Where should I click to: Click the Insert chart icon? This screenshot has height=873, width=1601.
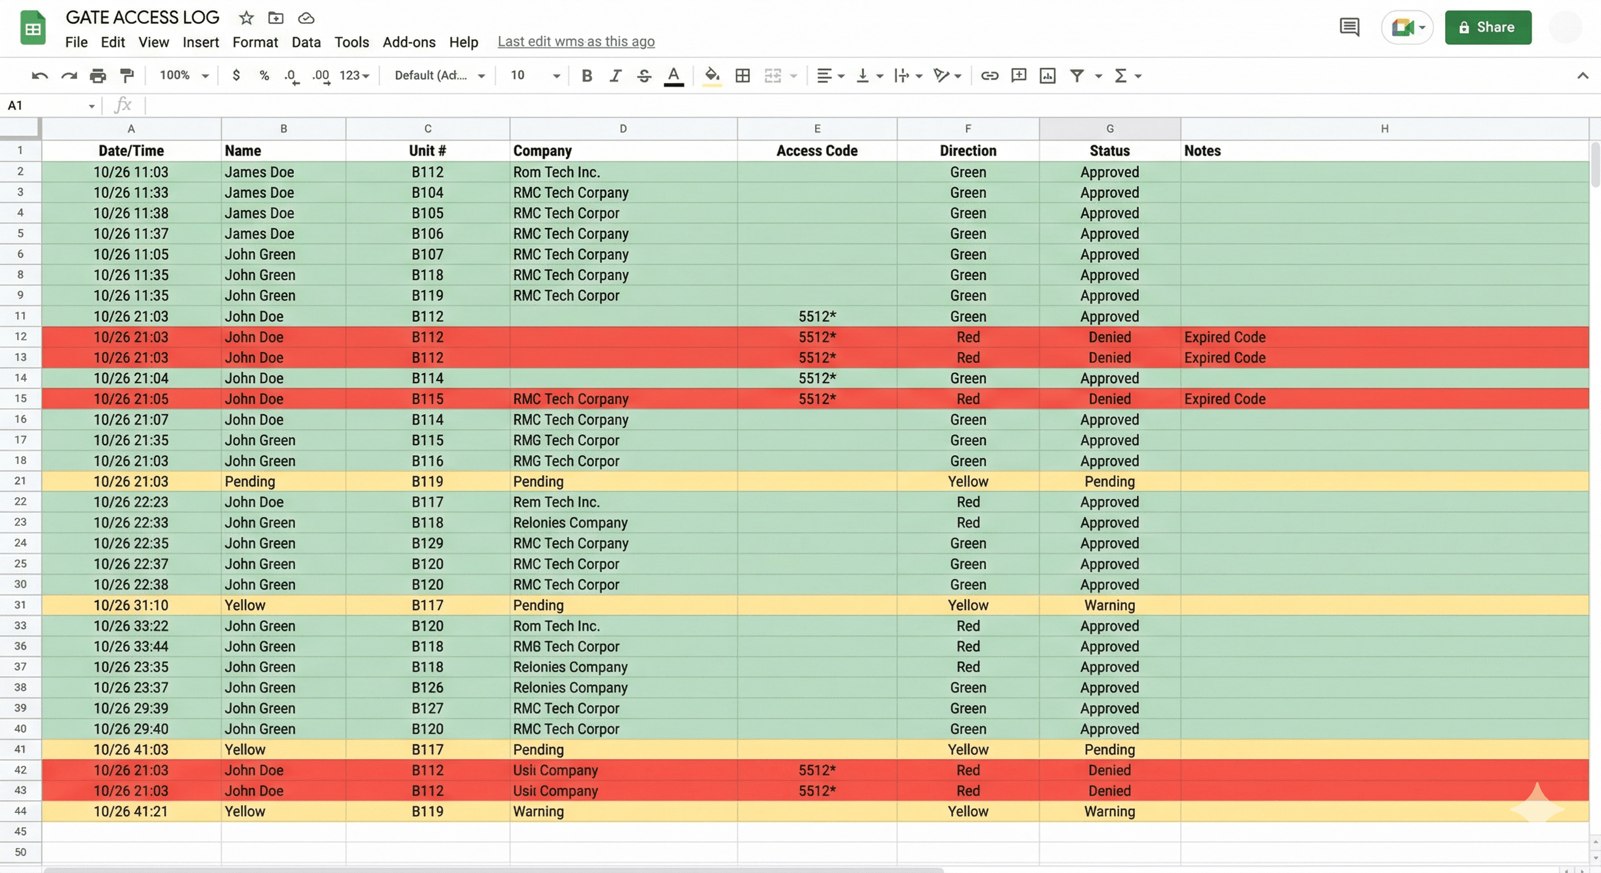tap(1047, 76)
